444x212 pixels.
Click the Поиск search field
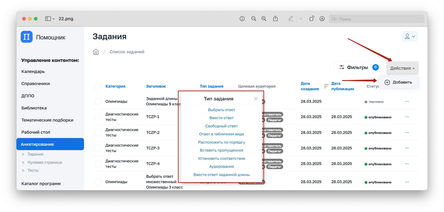click(378, 19)
